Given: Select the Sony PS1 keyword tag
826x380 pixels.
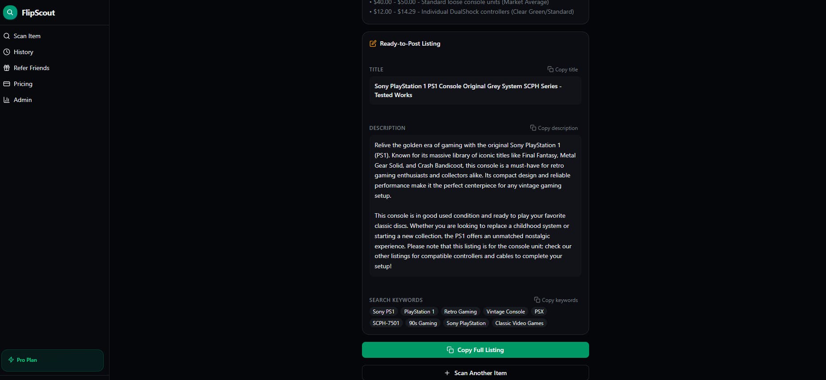Looking at the screenshot, I should tap(383, 312).
